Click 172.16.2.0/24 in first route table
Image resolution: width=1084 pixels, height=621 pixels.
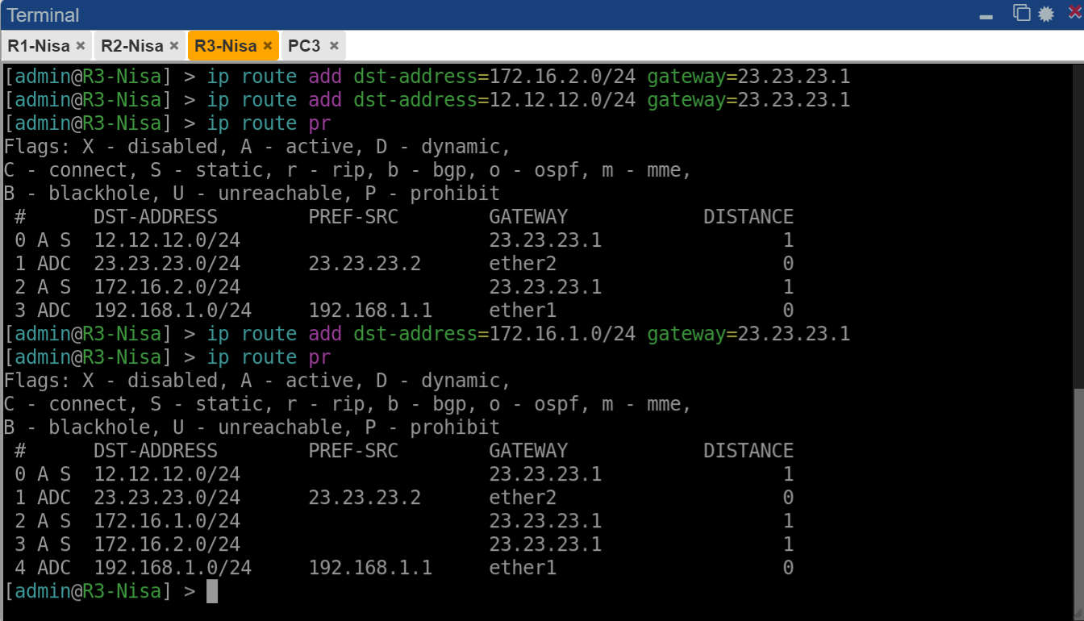[167, 287]
